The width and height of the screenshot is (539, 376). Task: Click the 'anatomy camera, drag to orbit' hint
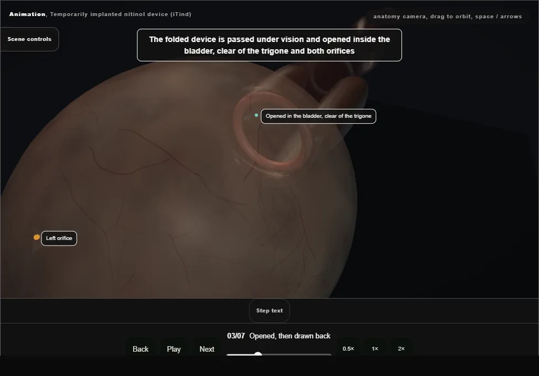(x=447, y=17)
